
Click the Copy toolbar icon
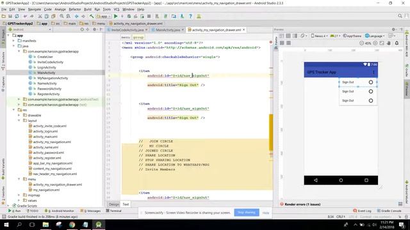[x=47, y=16]
